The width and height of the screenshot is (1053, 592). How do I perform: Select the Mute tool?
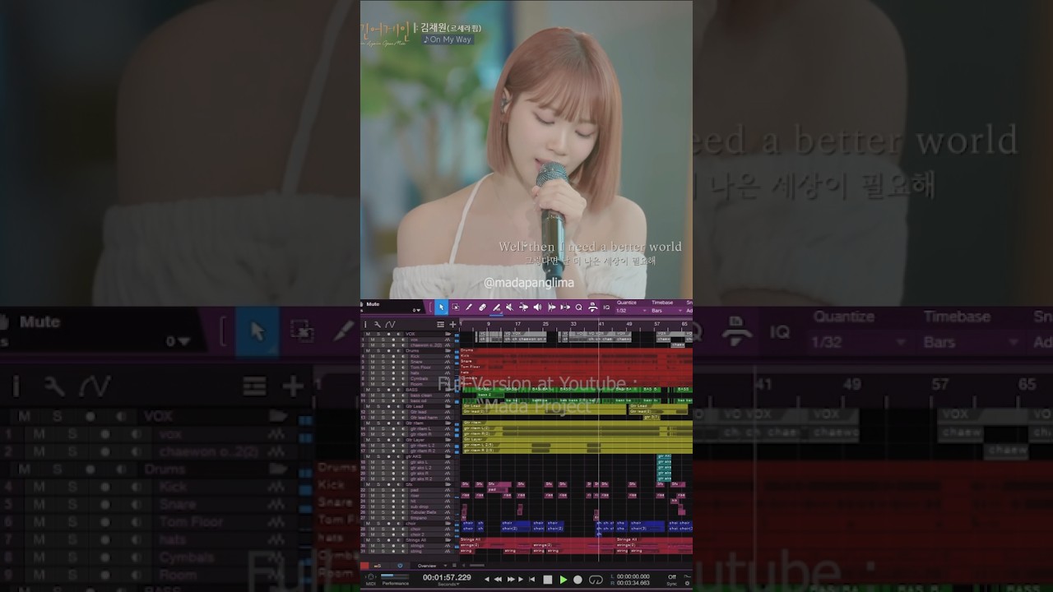tap(510, 308)
